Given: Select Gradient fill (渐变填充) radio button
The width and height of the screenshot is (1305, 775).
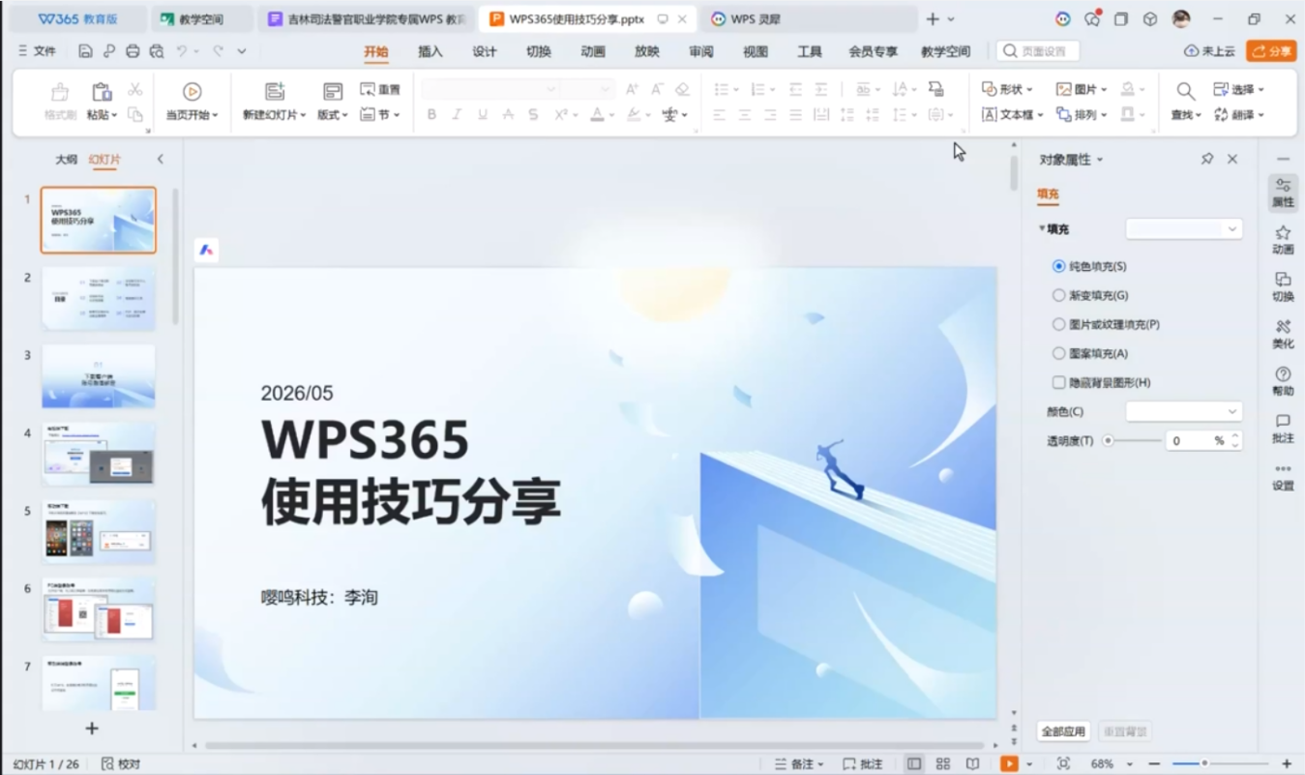Looking at the screenshot, I should coord(1059,295).
